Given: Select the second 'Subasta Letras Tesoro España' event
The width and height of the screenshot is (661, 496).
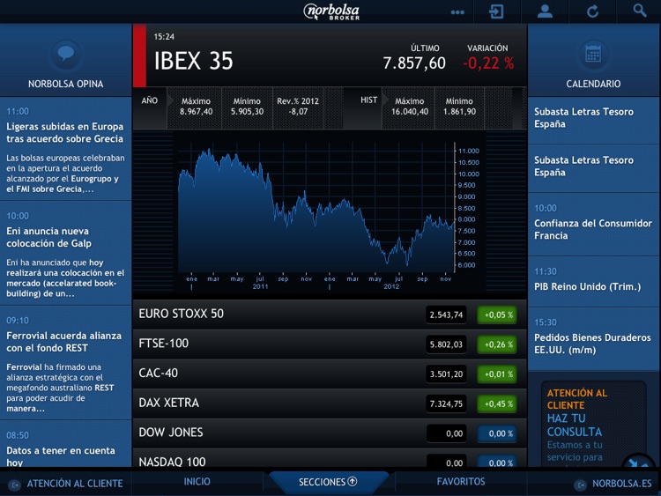Looking at the screenshot, I should 594,168.
